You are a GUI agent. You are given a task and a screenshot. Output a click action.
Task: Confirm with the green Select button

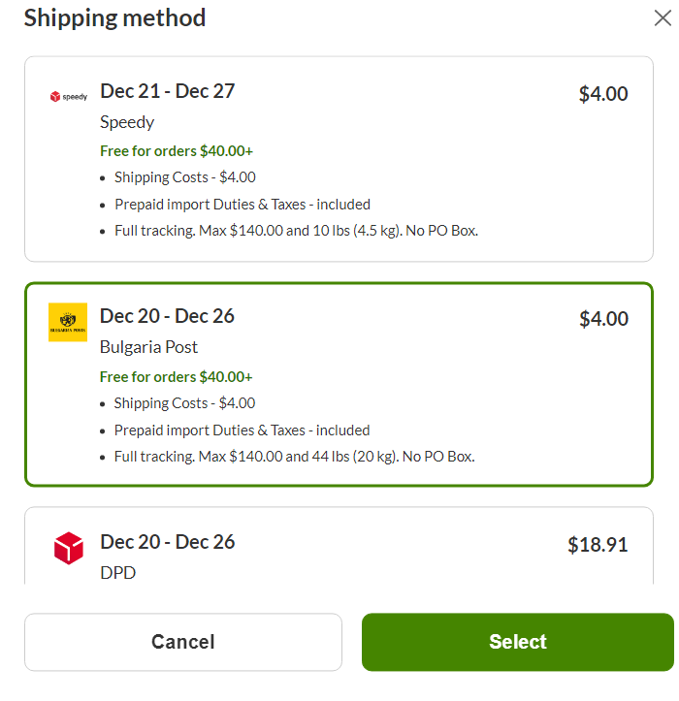coord(518,642)
